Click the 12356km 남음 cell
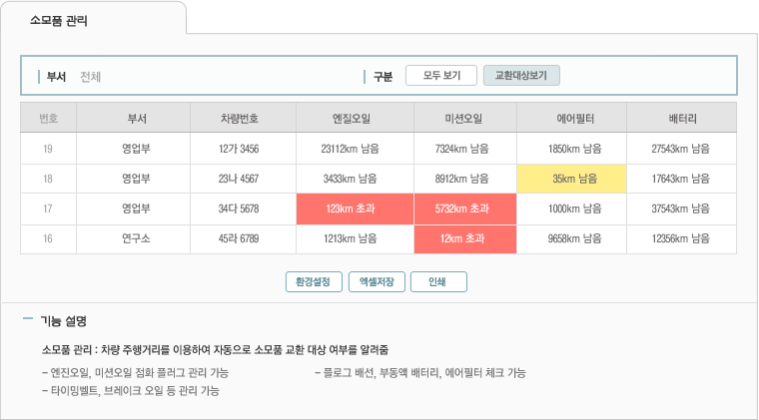The image size is (759, 420). pos(681,238)
